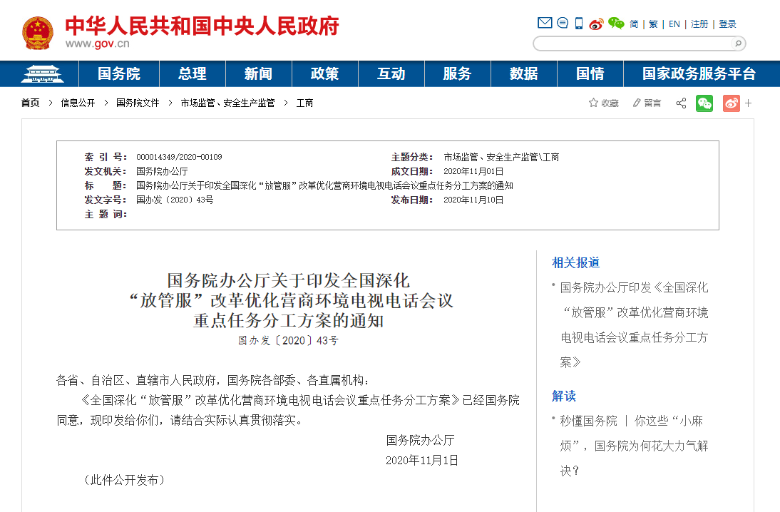The height and width of the screenshot is (512, 780).
Task: Select the 国家政务服务平台 menu item
Action: (x=699, y=73)
